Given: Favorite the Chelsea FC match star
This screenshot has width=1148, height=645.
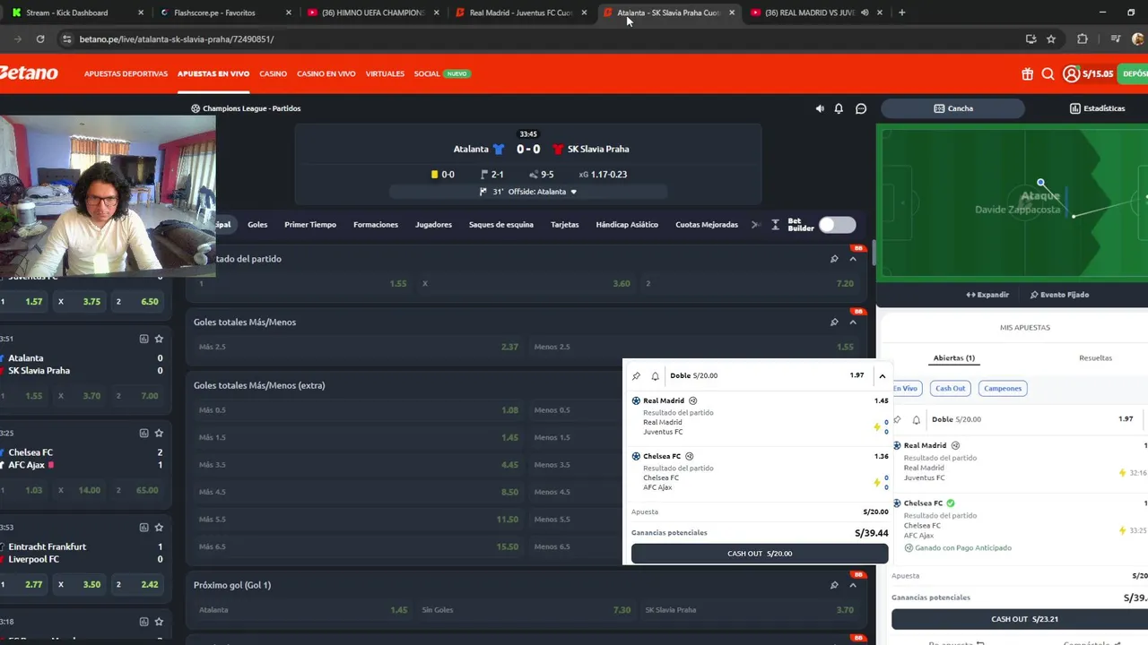Looking at the screenshot, I should click(x=159, y=433).
